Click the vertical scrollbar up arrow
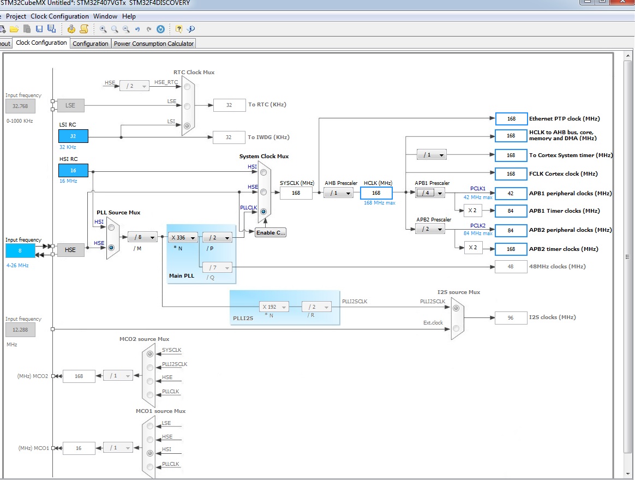The image size is (635, 480). click(628, 56)
